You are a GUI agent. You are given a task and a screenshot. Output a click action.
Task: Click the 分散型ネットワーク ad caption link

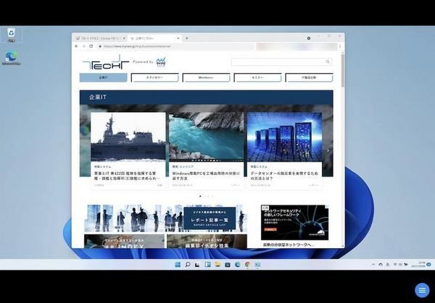(x=289, y=244)
